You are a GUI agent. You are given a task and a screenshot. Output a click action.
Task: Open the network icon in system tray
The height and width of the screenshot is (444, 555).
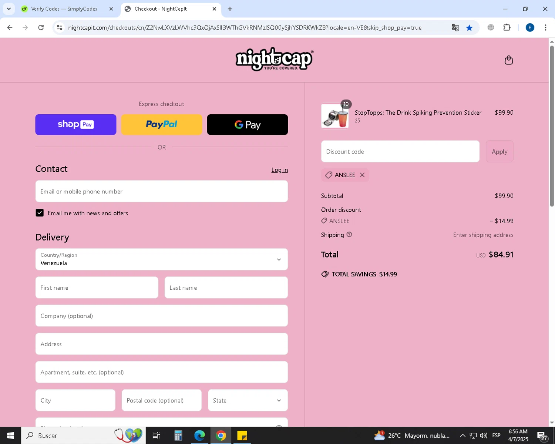click(x=473, y=435)
